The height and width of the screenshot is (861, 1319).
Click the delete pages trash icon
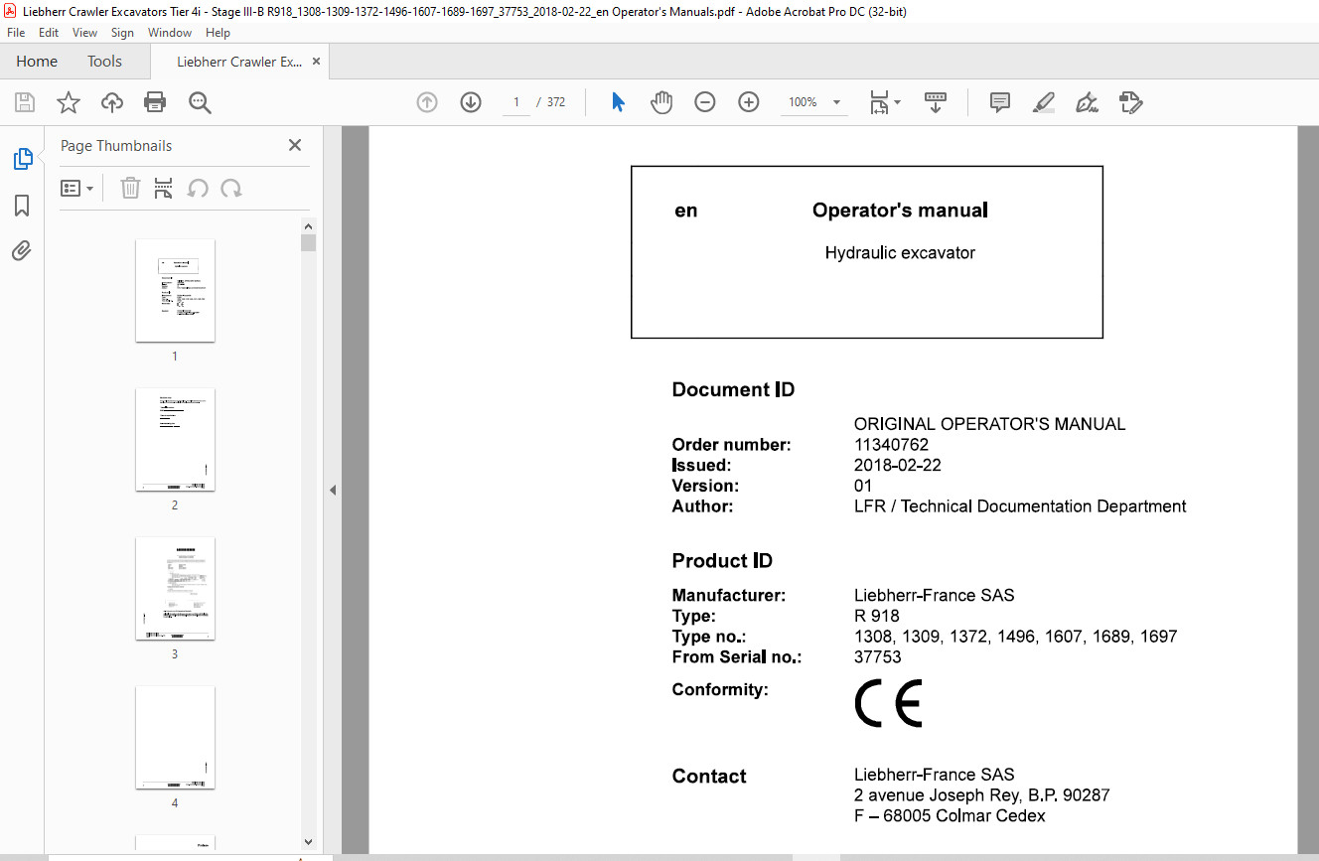tap(130, 188)
